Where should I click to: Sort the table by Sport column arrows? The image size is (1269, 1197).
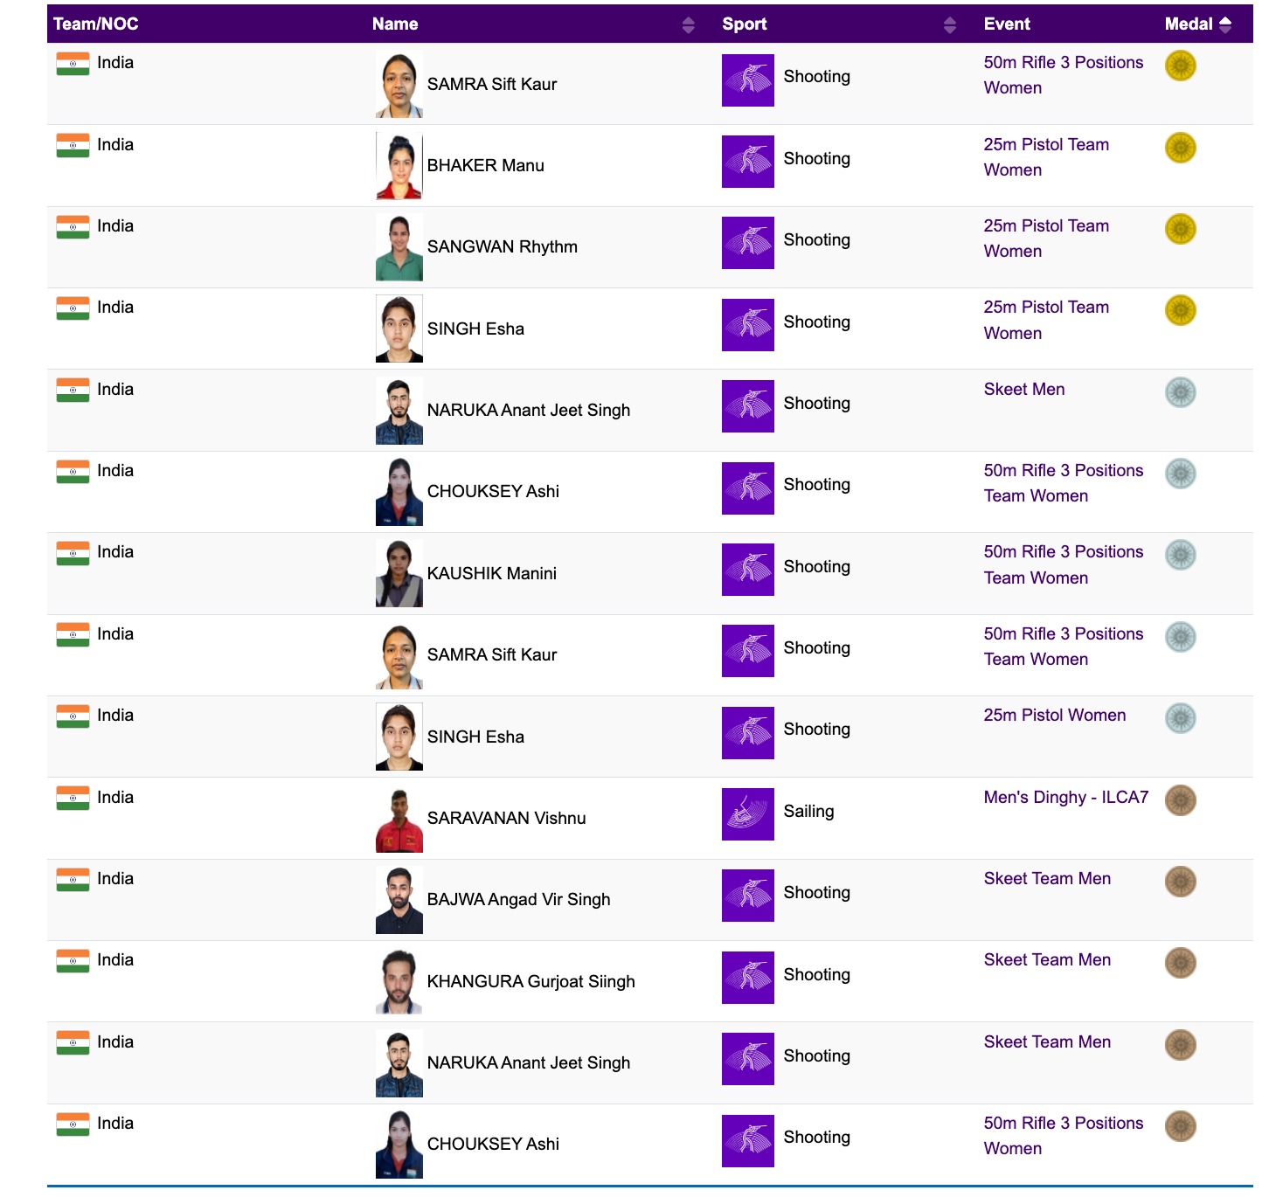click(949, 24)
